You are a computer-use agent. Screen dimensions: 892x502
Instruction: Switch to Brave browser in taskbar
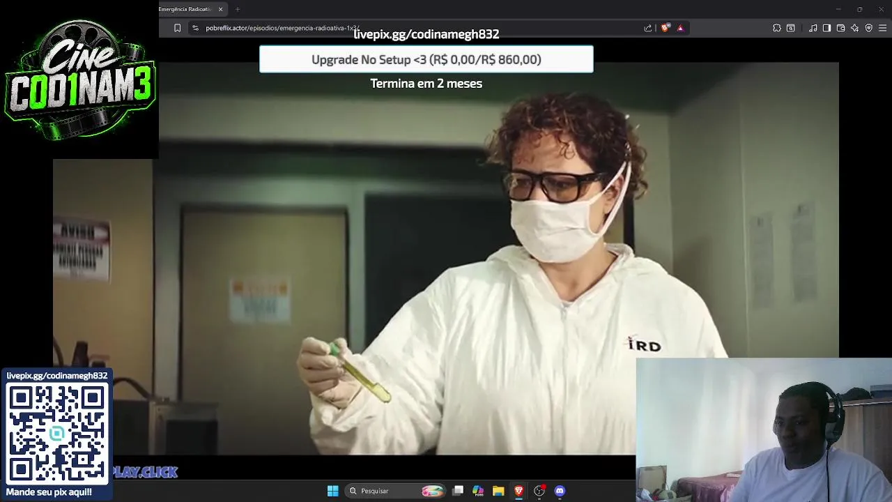518,491
